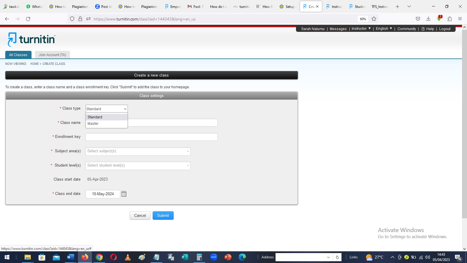Click the Cancel button
467x263 pixels.
(140, 215)
